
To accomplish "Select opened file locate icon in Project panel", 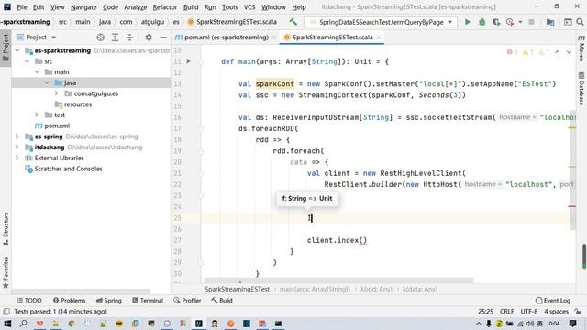I will (x=100, y=38).
